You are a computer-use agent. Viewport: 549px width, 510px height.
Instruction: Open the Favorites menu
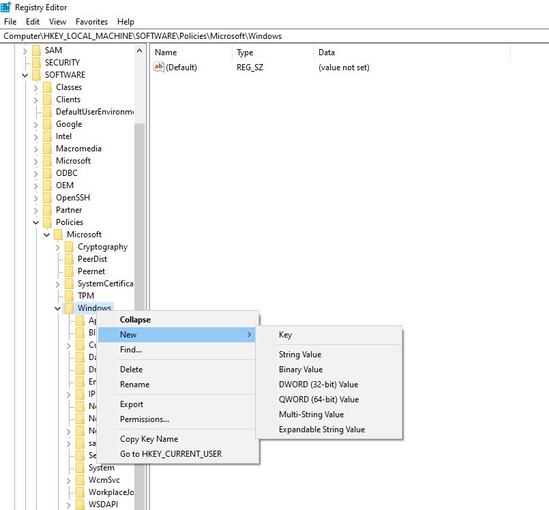pyautogui.click(x=92, y=22)
